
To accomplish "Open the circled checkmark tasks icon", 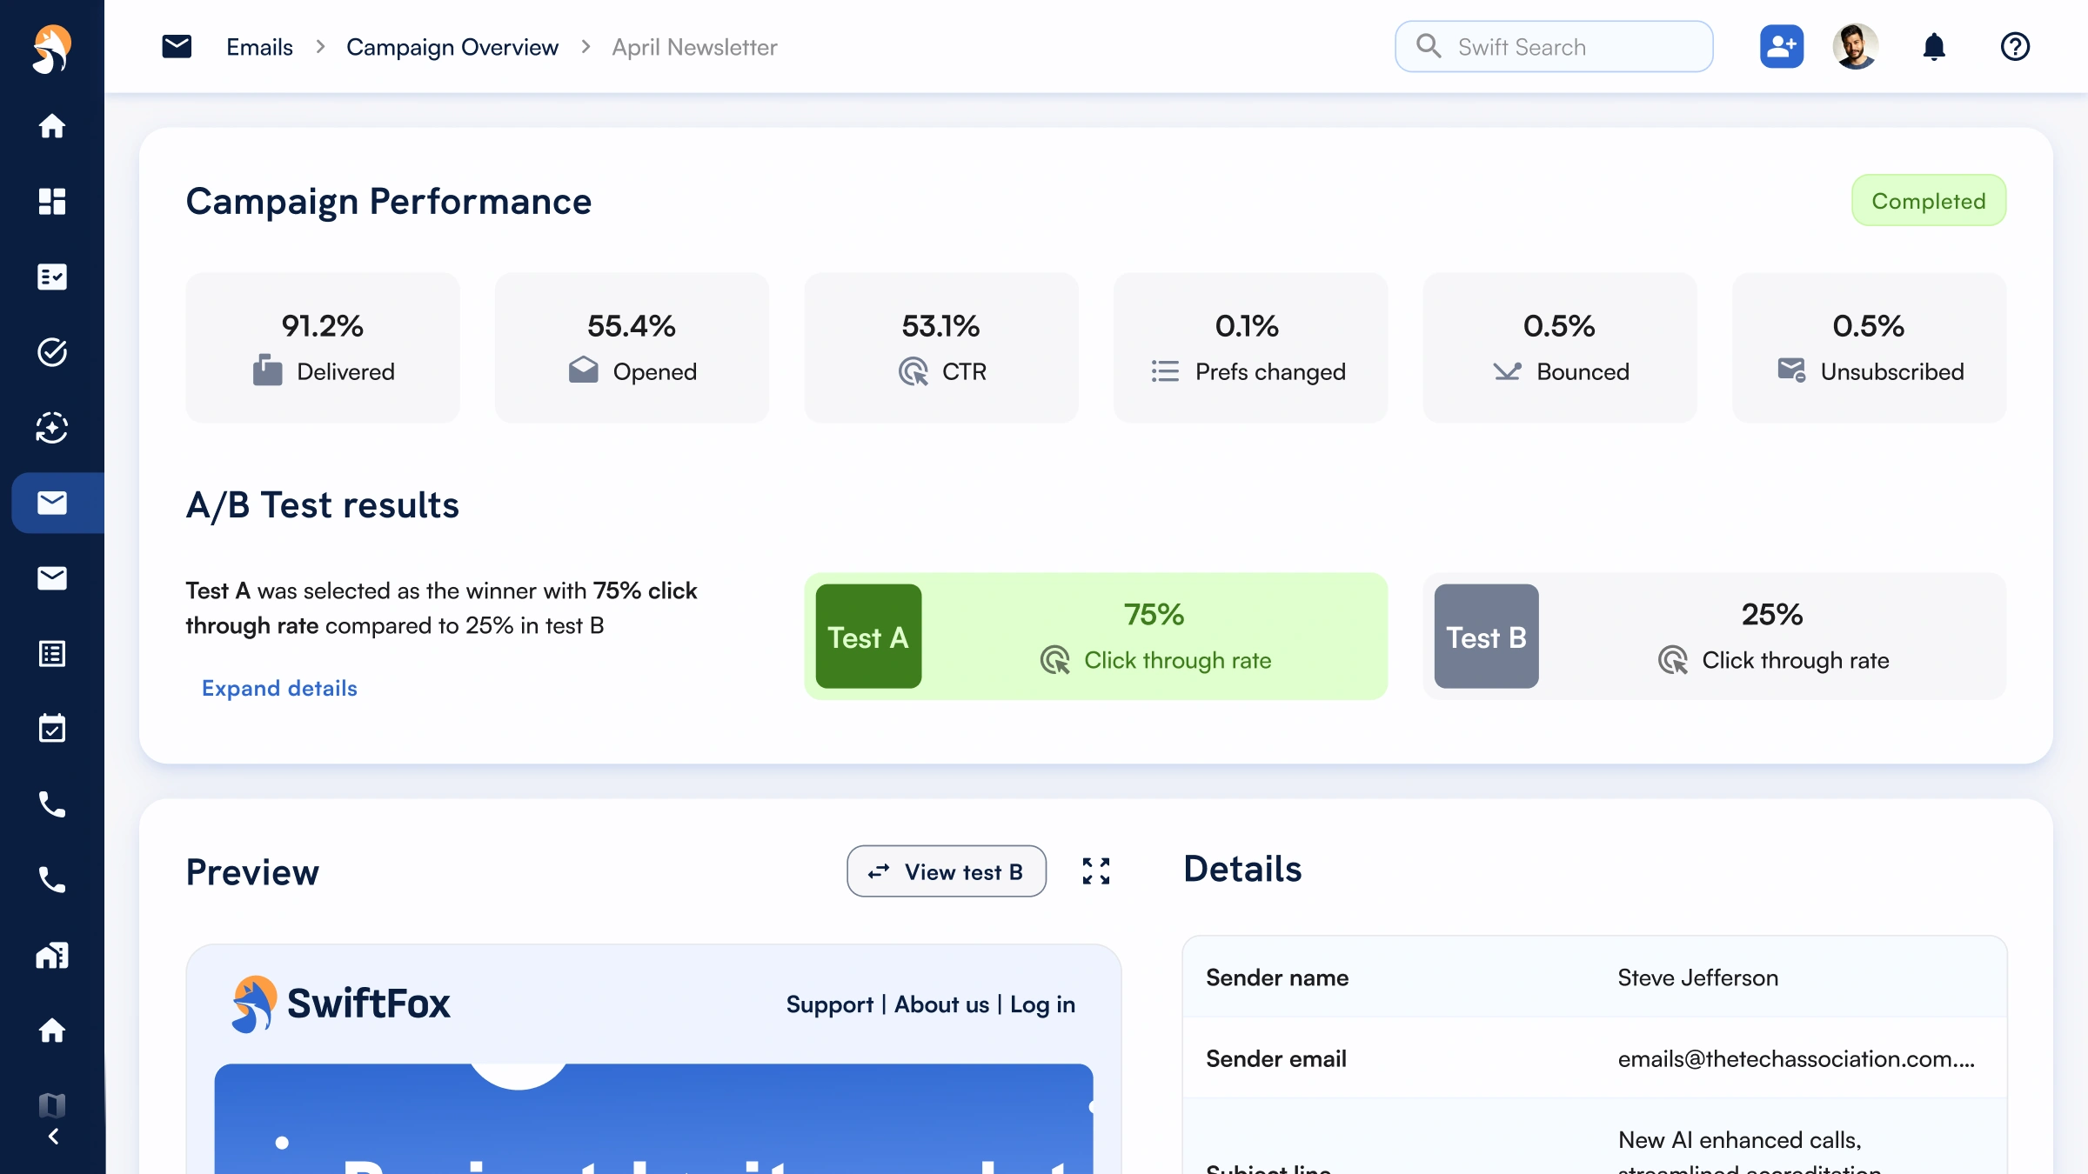I will point(52,352).
